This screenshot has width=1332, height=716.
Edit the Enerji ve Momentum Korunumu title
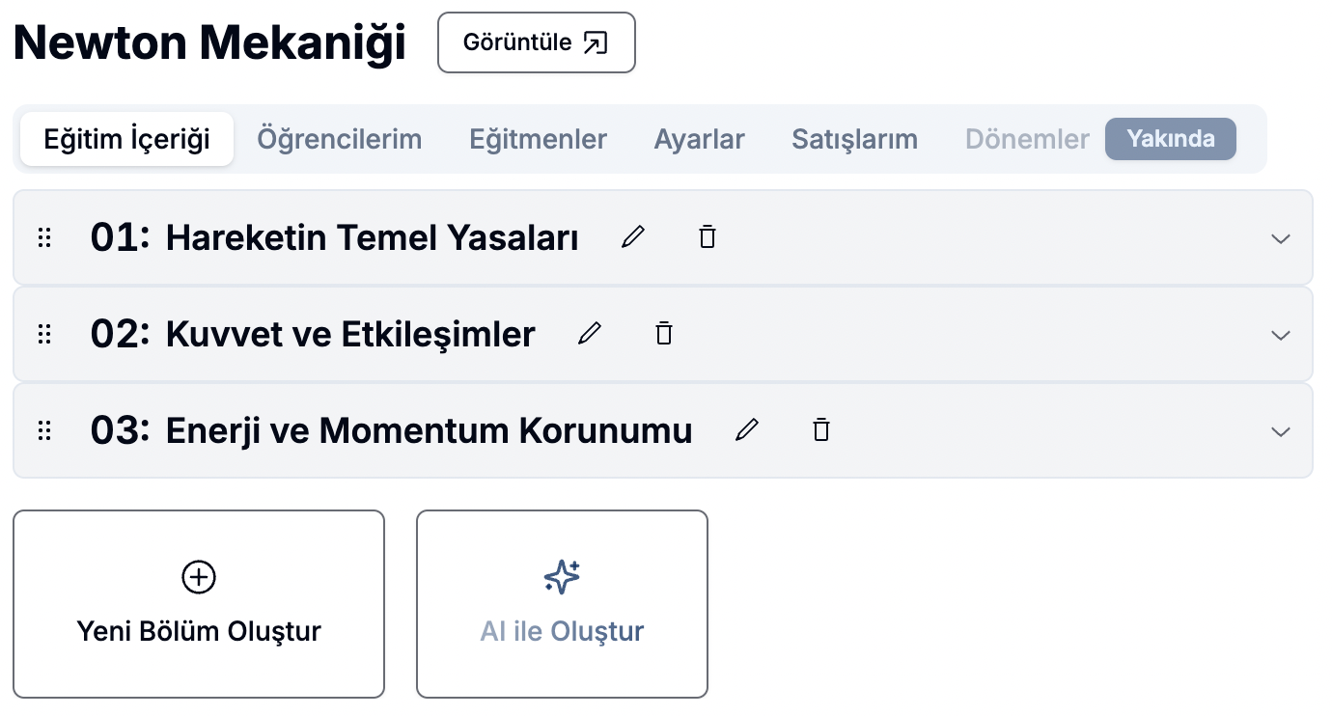[x=747, y=430]
